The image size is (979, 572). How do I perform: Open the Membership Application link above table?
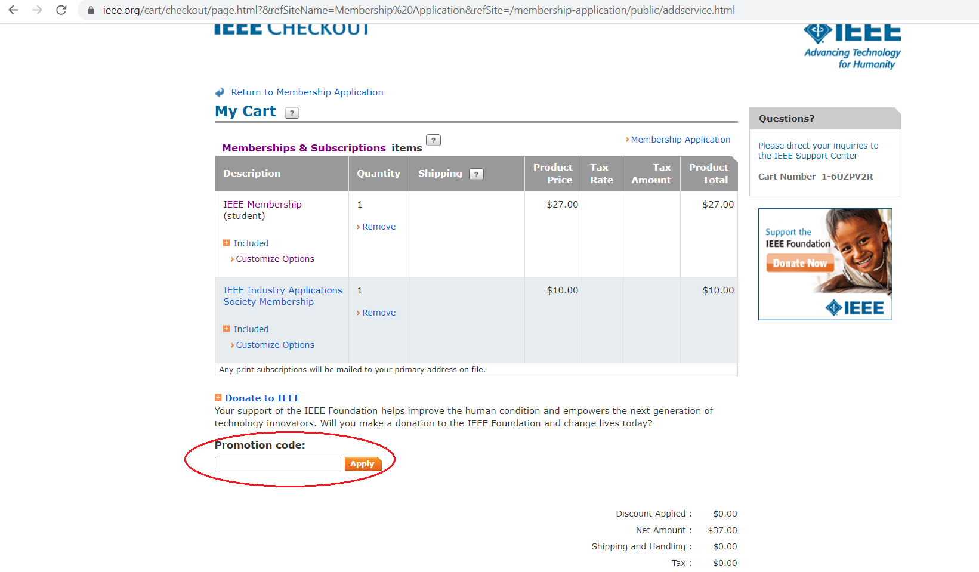pyautogui.click(x=681, y=140)
